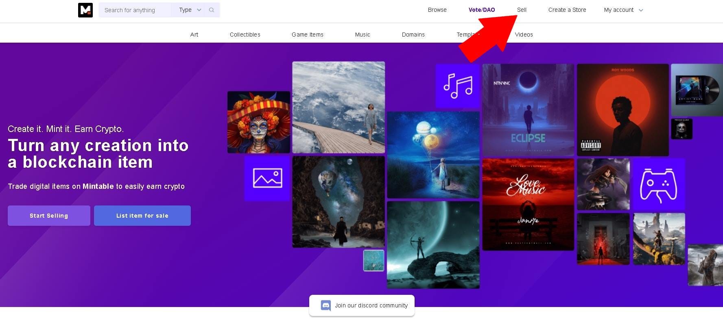Open the red doorway corridor artwork
The height and width of the screenshot is (320, 723).
pyautogui.click(x=603, y=239)
